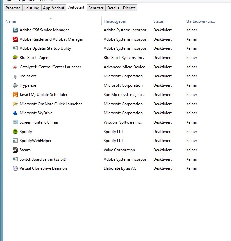The image size is (231, 241).
Task: Click the SwitchBoard Server icon
Action: click(x=15, y=159)
